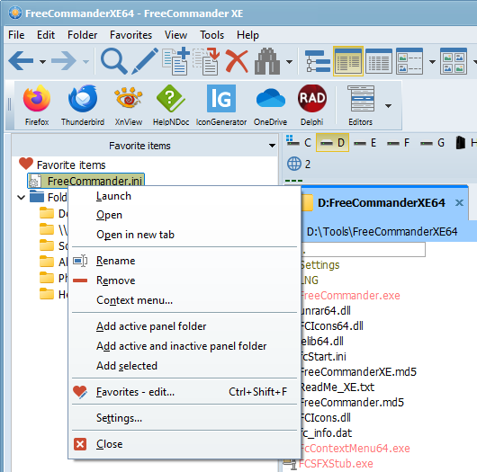Switch to drive G

(432, 142)
